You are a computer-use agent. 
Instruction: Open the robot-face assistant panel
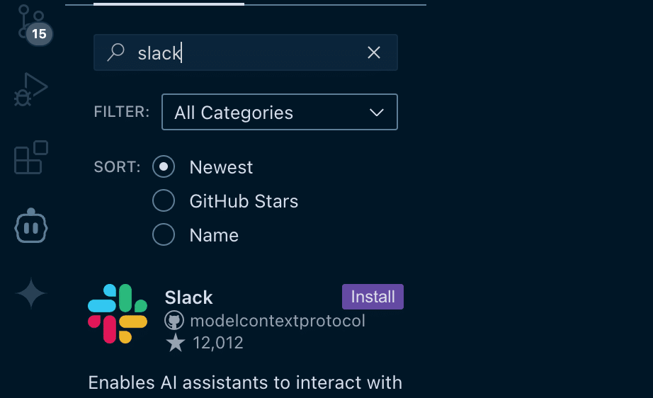tap(30, 227)
